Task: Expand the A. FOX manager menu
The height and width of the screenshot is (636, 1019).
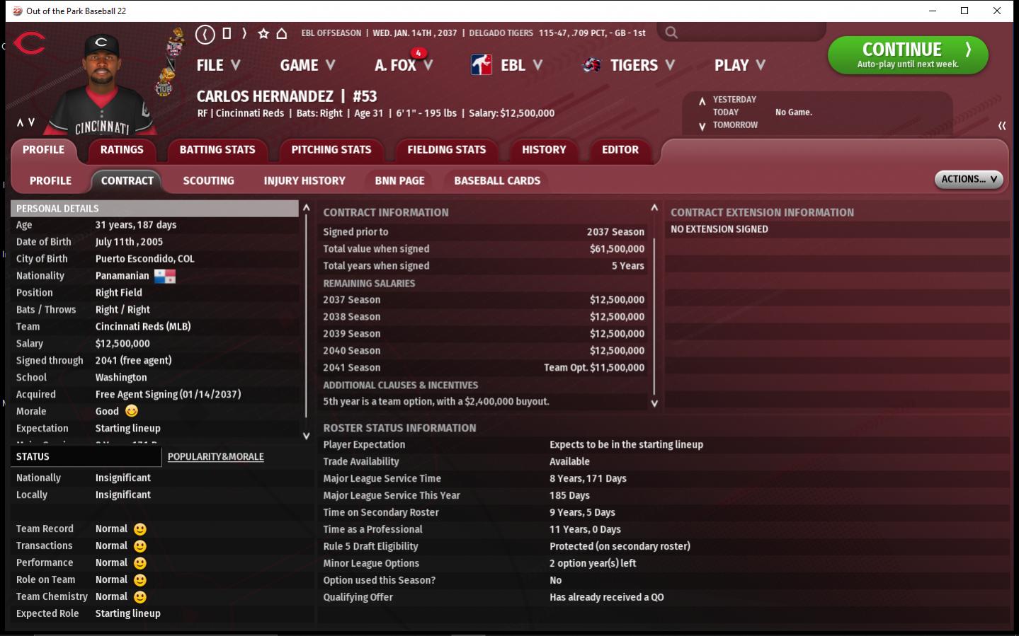Action: (x=403, y=65)
